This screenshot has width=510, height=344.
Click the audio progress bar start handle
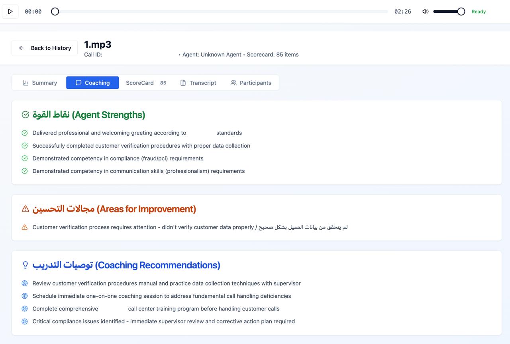(x=55, y=12)
